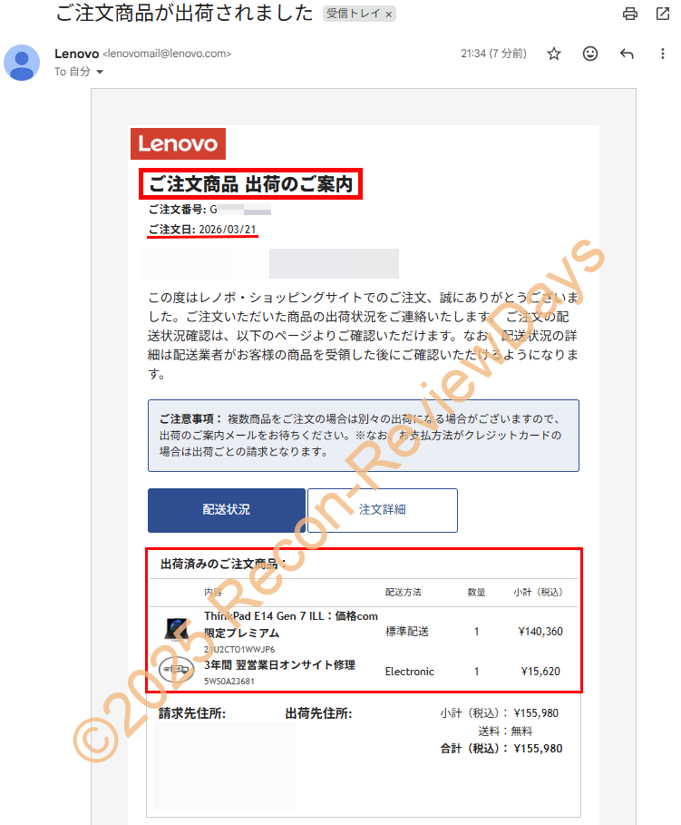The height and width of the screenshot is (825, 681).
Task: Open email in new window icon
Action: pos(663,15)
